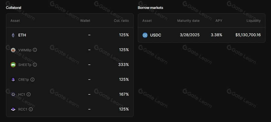
Task: Open info tooltip next to SHEETp
Action: point(35,65)
